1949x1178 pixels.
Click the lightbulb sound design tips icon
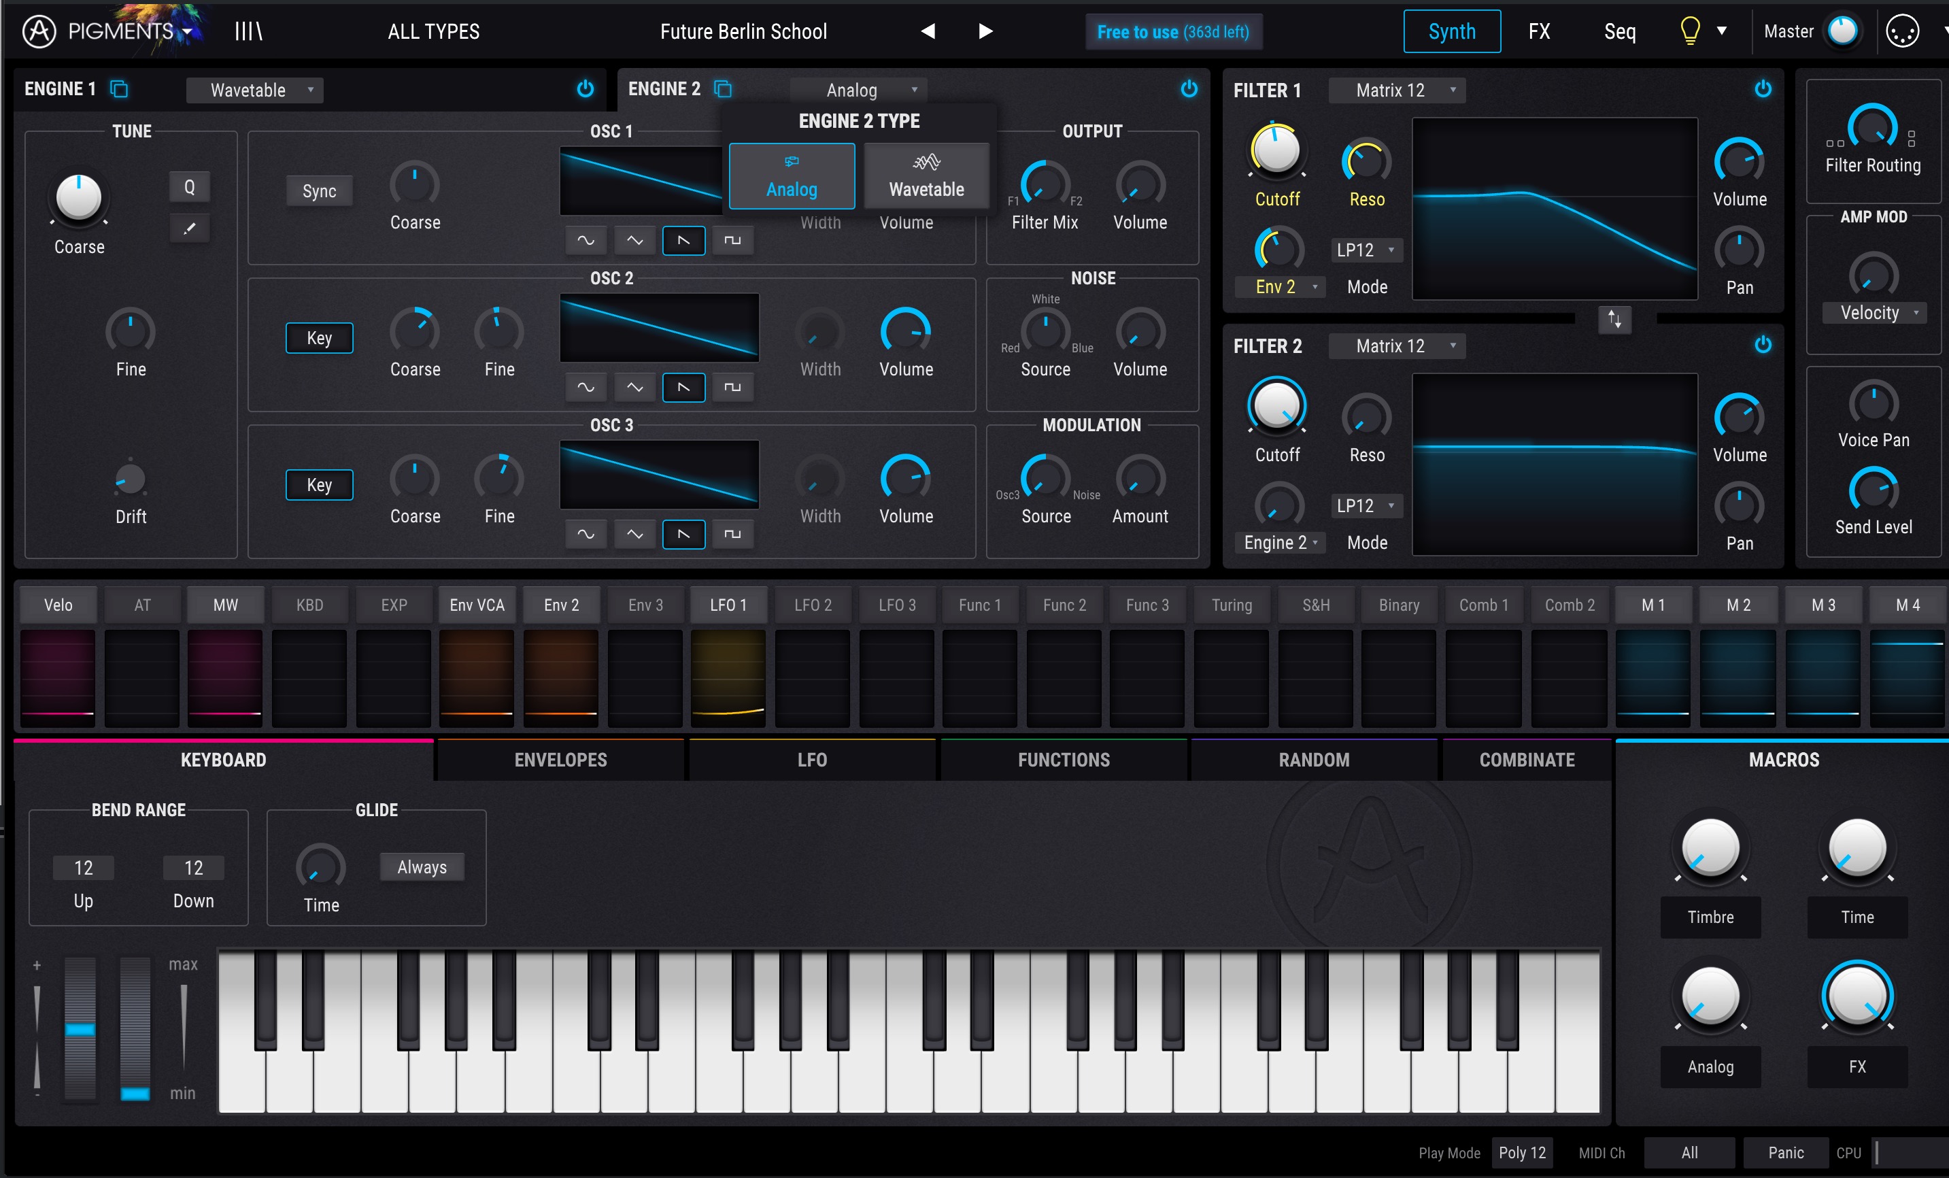(1689, 32)
